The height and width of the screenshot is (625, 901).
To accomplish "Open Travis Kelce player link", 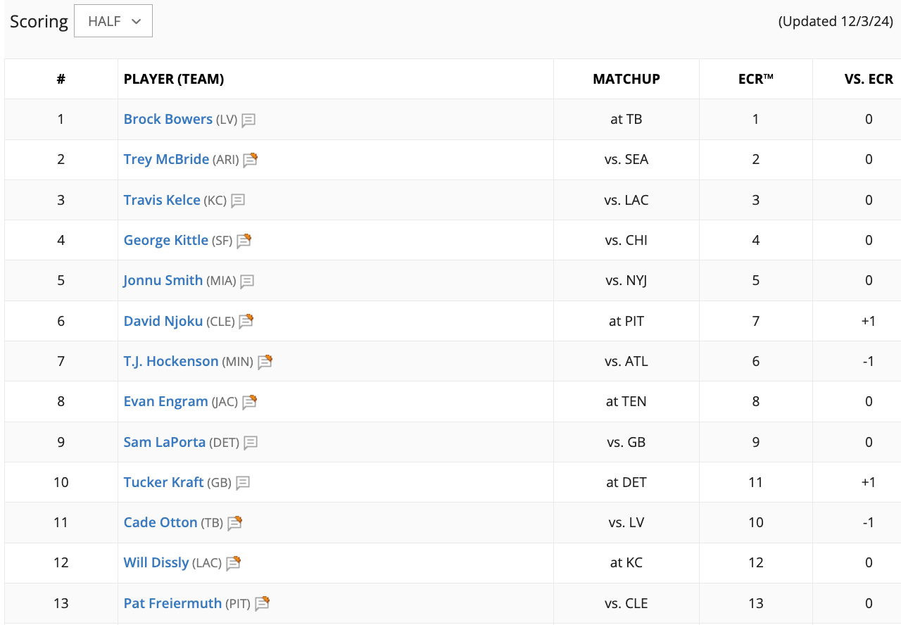I will [x=162, y=200].
